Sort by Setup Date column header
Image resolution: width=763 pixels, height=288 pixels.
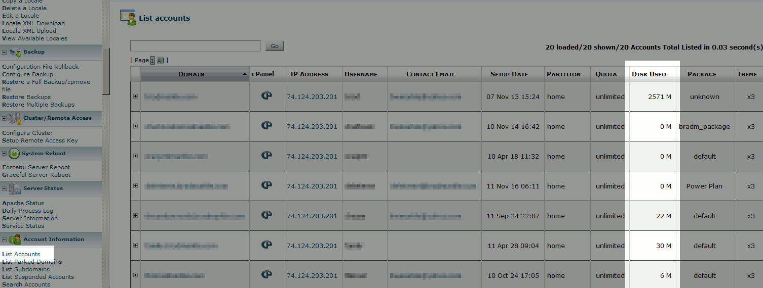[x=509, y=74]
